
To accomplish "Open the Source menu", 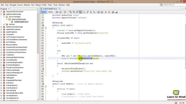I will (x=20, y=5).
